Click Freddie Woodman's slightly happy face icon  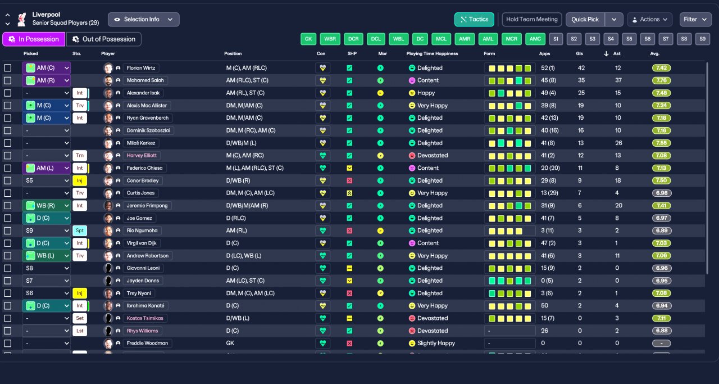[412, 343]
